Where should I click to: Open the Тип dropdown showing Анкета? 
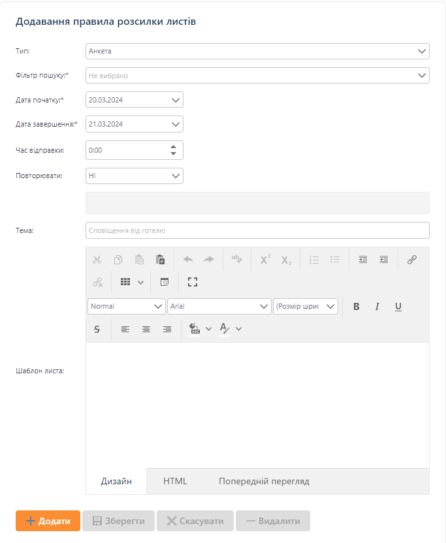(257, 51)
